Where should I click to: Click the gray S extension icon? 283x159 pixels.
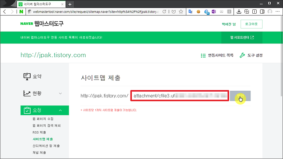coord(229,12)
